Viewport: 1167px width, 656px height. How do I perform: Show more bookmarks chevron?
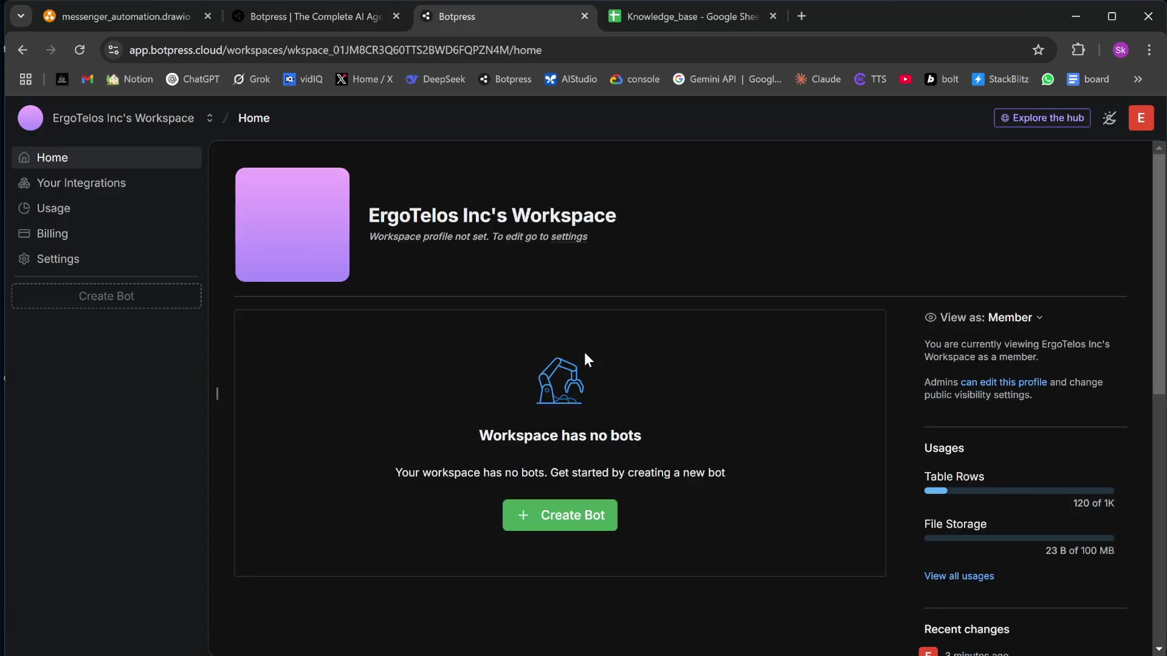click(x=1138, y=79)
